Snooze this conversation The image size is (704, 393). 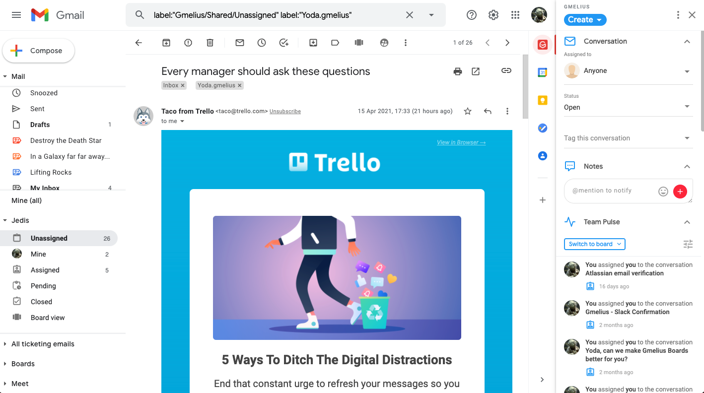click(262, 43)
